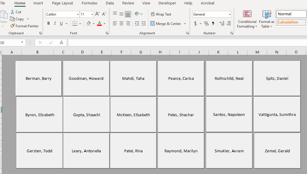
Task: Open the Calibri font name dropdown
Action: coord(78,14)
